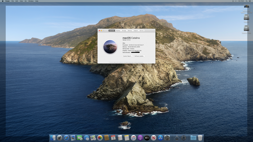Image resolution: width=253 pixels, height=142 pixels.
Task: Select Catalina - Data drive on desktop
Action: pos(246,28)
